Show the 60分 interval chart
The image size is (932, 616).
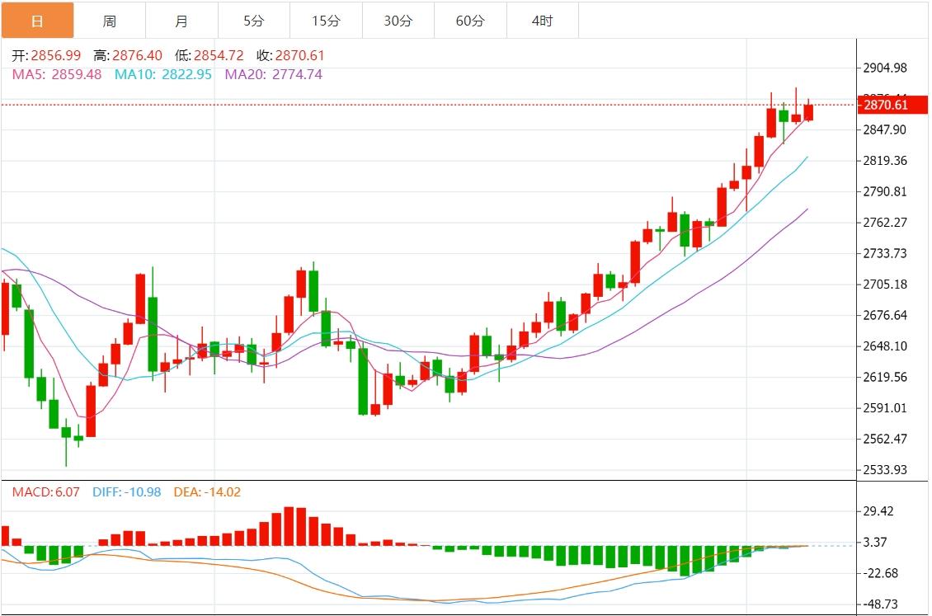pyautogui.click(x=470, y=21)
